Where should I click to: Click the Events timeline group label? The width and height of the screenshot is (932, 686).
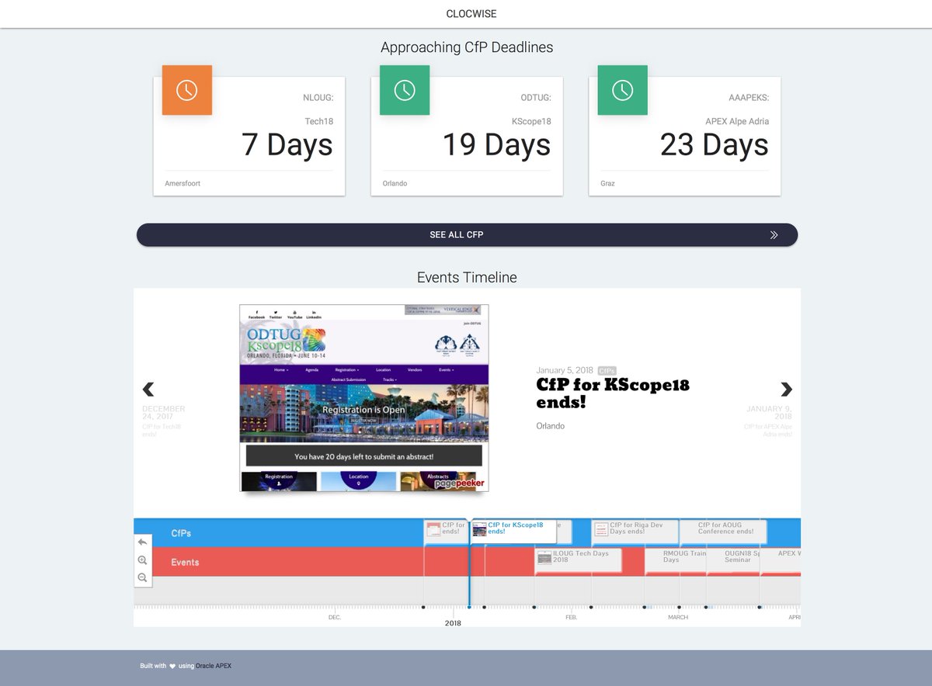pyautogui.click(x=185, y=563)
